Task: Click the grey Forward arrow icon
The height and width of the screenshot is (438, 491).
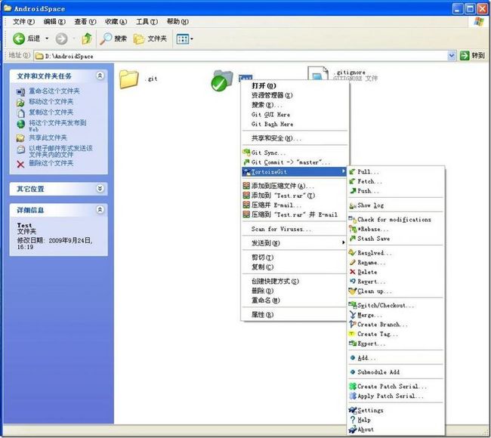Action: (x=61, y=39)
